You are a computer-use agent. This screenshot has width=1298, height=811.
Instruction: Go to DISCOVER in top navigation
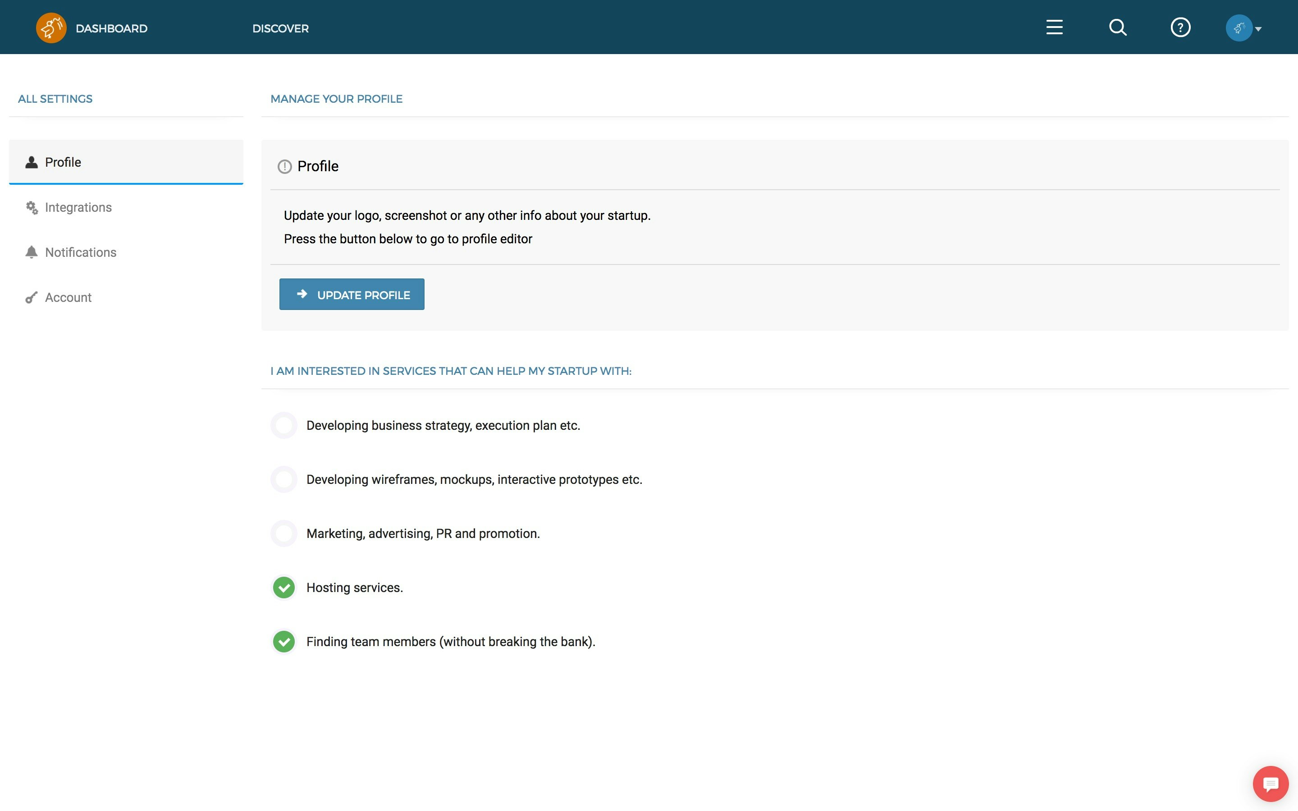point(280,28)
